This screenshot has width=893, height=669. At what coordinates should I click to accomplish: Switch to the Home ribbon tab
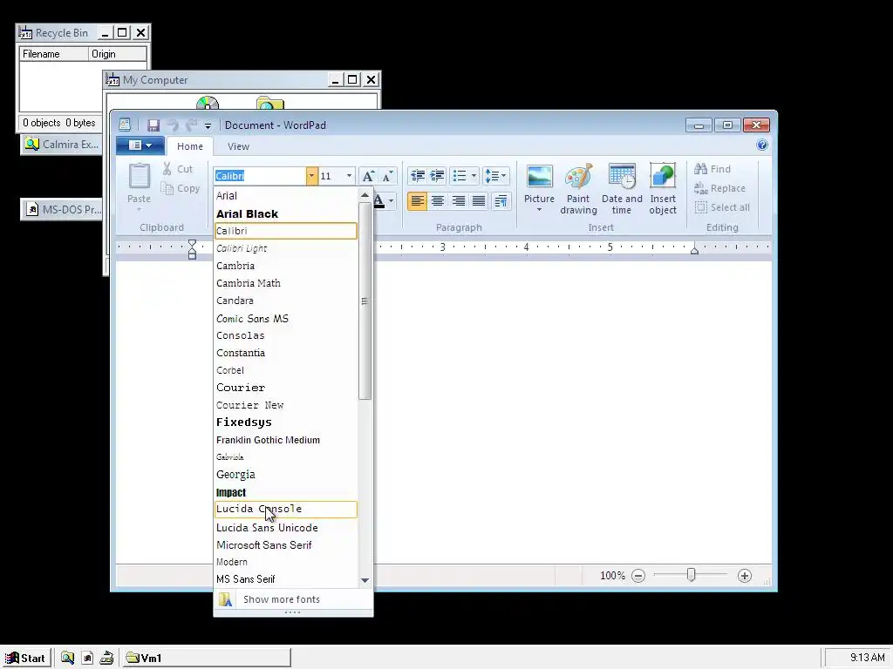[x=189, y=146]
